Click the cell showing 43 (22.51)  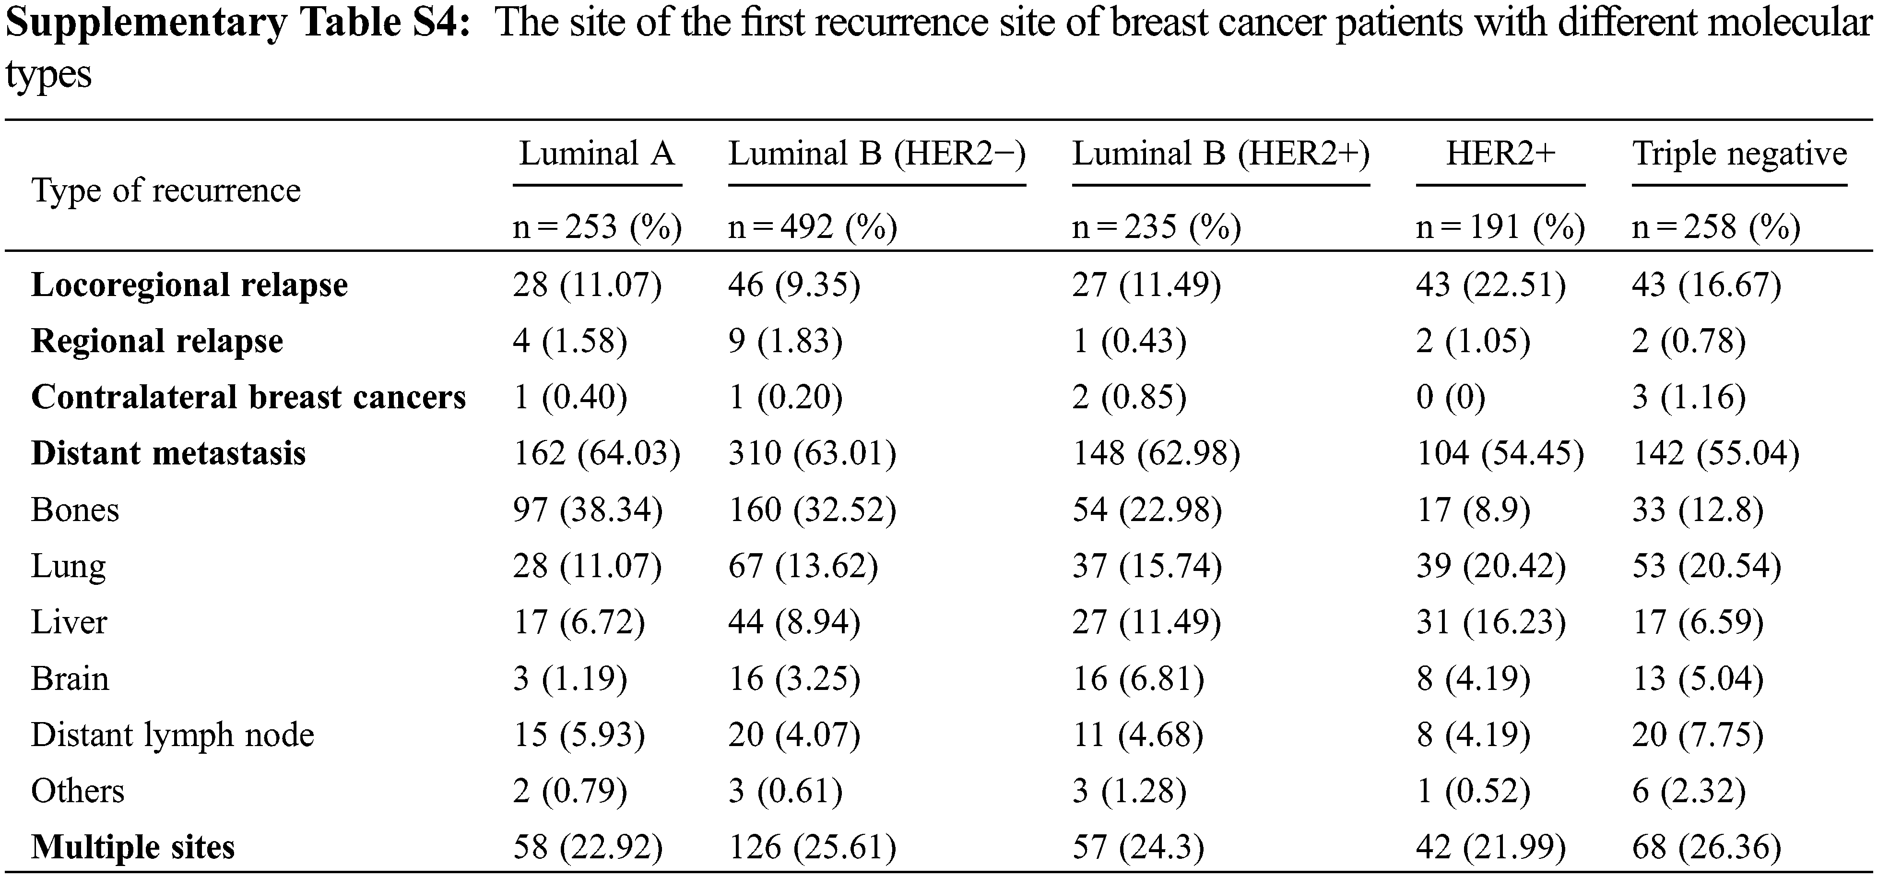(x=1491, y=285)
